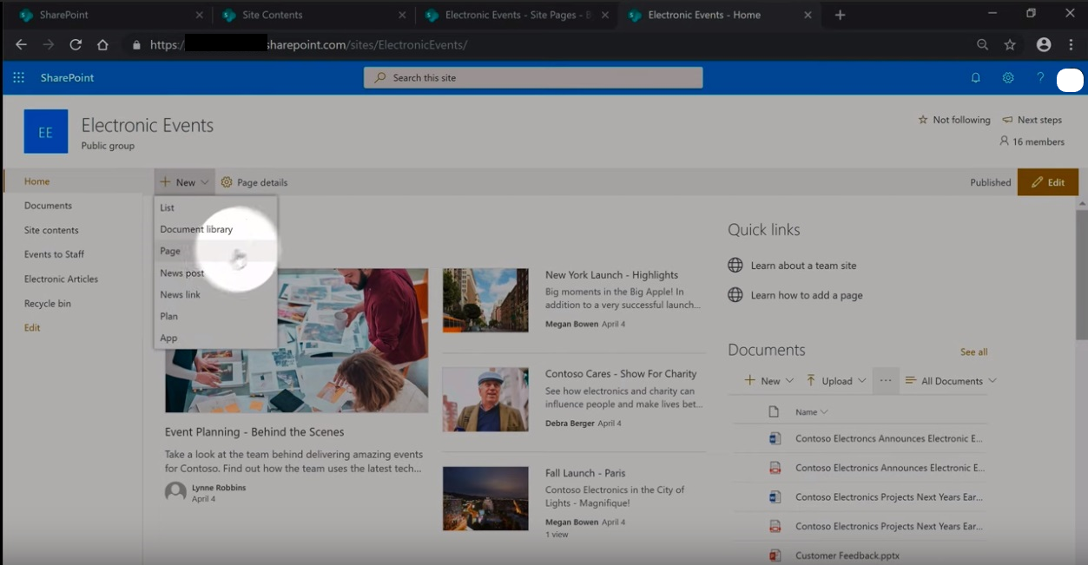Select App from the New menu
The width and height of the screenshot is (1088, 565).
point(215,338)
